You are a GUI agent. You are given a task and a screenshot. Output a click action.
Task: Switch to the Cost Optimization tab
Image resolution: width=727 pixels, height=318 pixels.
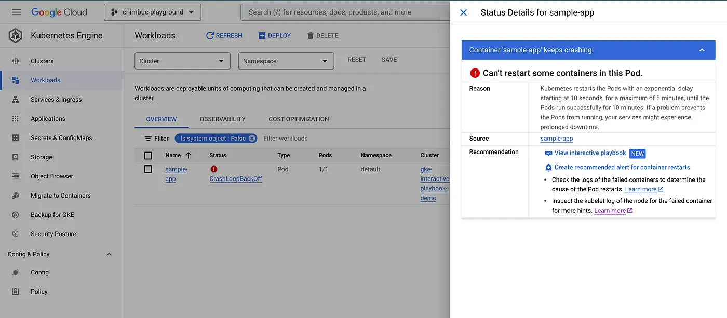299,119
